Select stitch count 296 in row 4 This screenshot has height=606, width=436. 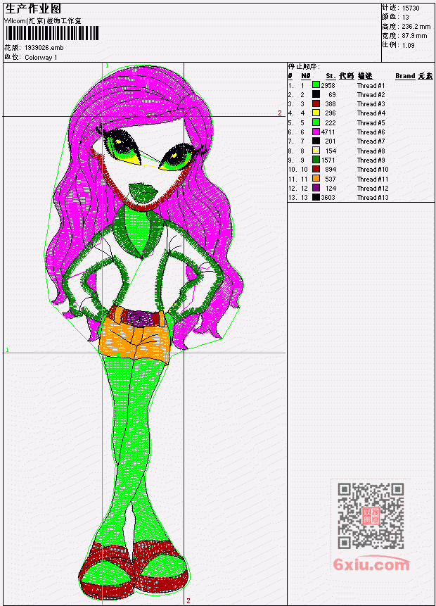click(331, 113)
